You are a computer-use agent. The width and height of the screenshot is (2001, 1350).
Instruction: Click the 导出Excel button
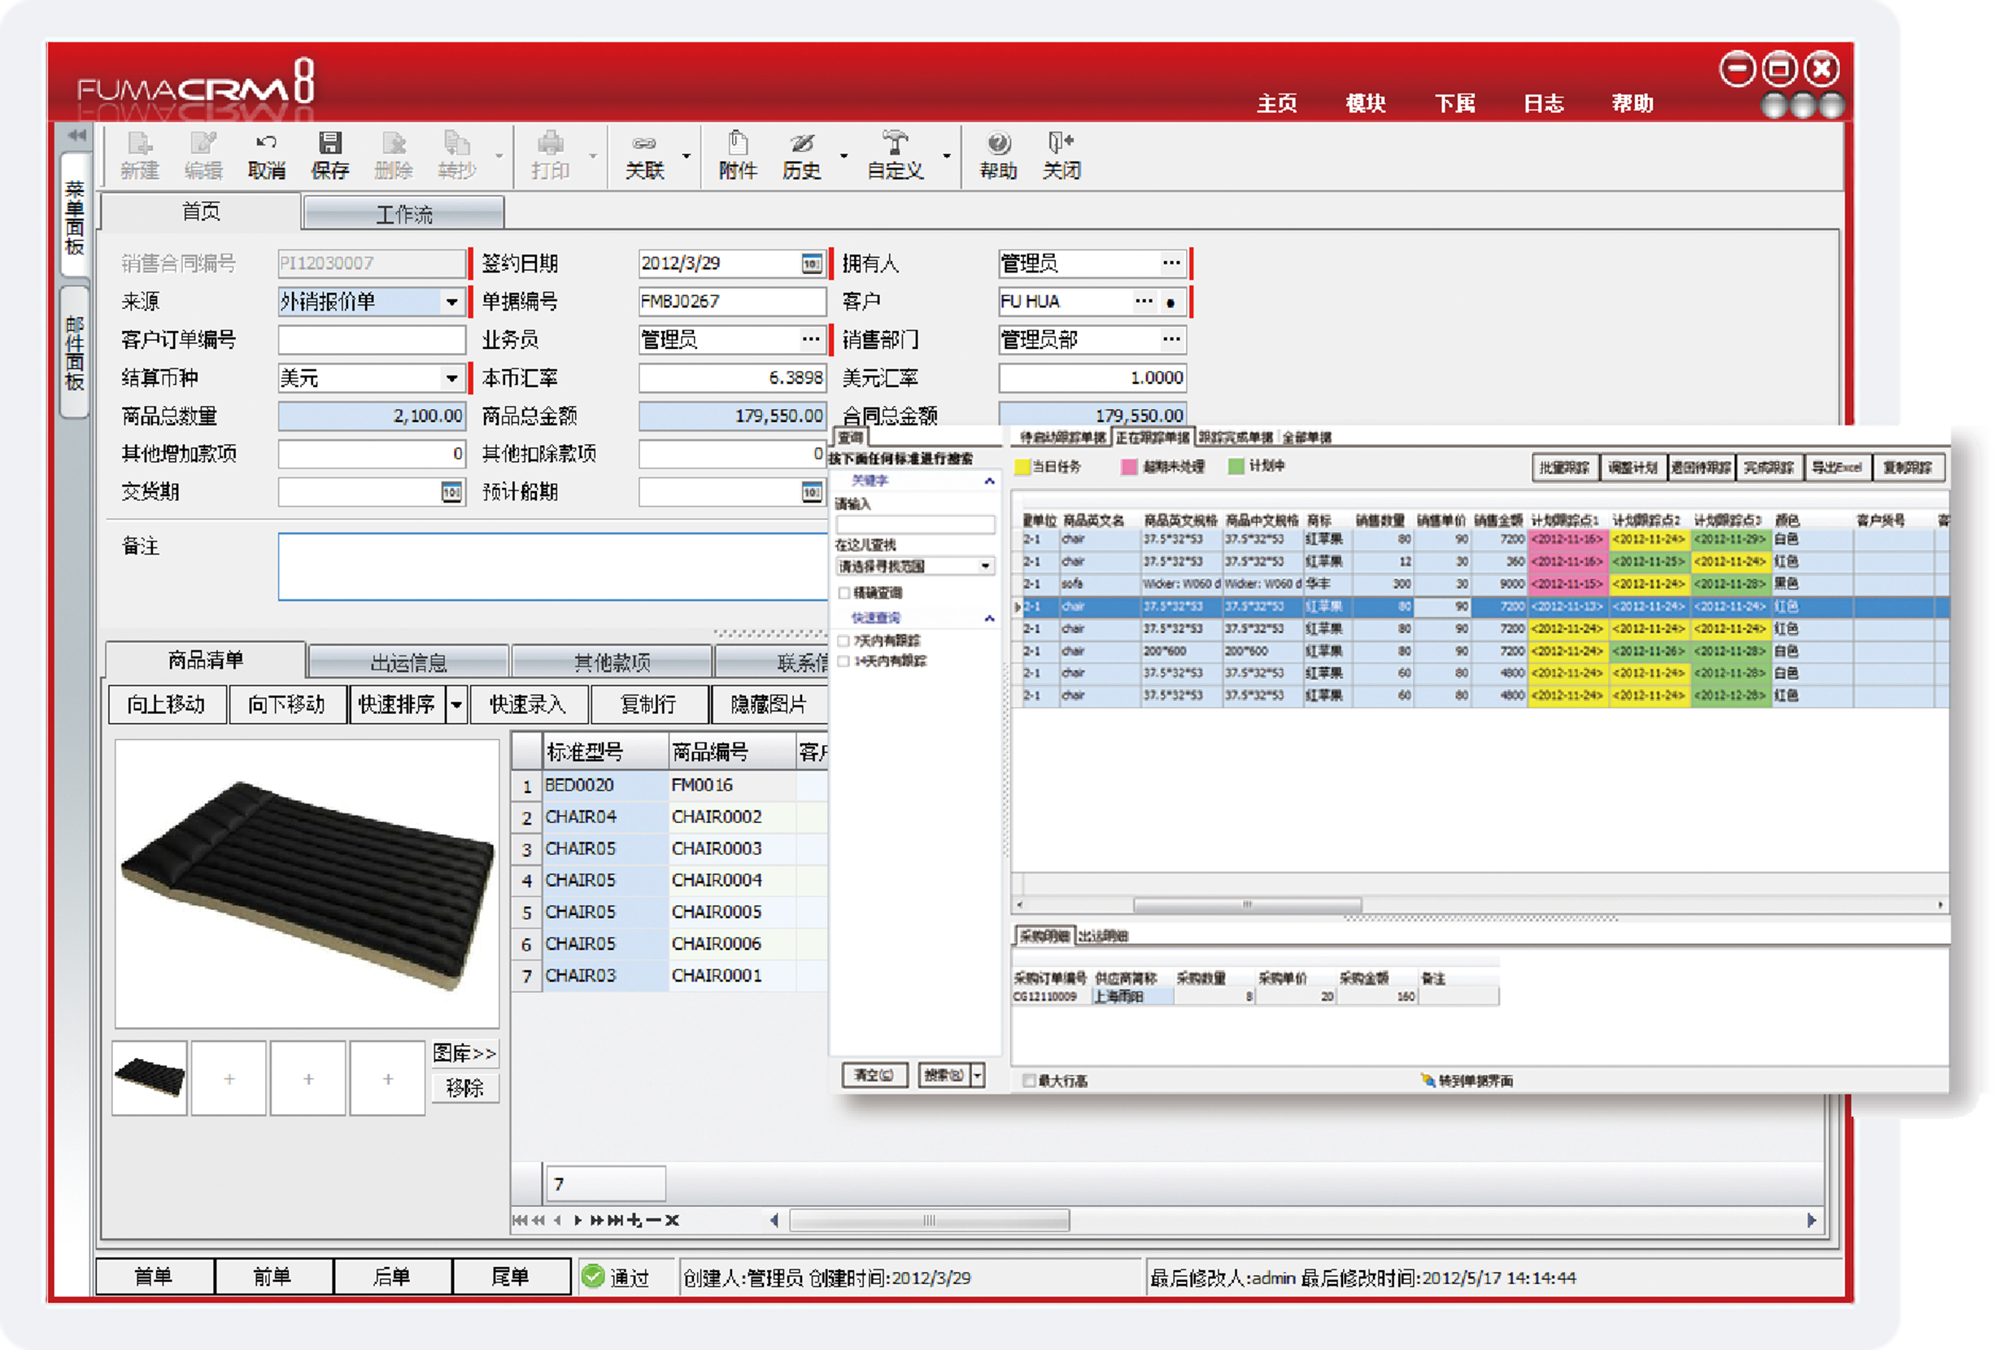pyautogui.click(x=1838, y=468)
